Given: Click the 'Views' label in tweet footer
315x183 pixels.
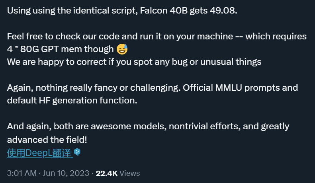Looking at the screenshot, I should point(129,173).
